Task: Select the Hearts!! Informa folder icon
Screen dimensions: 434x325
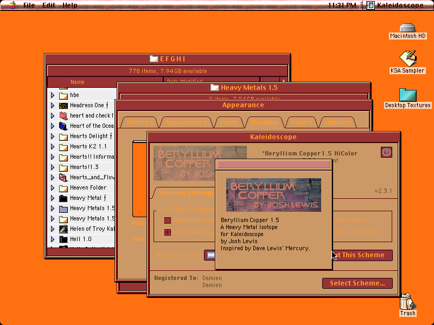Action: click(63, 157)
